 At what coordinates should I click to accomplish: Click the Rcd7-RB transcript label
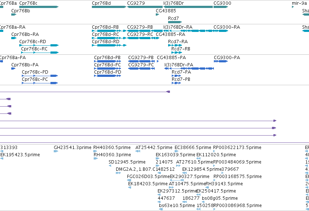click(x=181, y=49)
